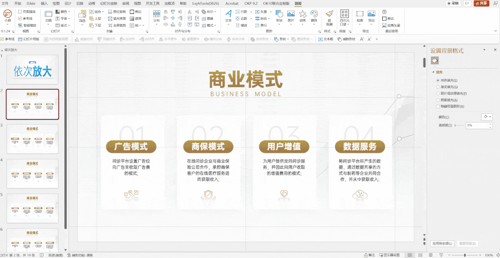
Task: Click the zoom slider in status bar
Action: 465,255
